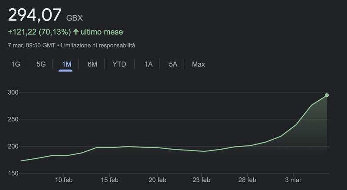Viewport: 347px width, 190px height.
Task: Click the 300 y-axis label
Action: coord(13,92)
